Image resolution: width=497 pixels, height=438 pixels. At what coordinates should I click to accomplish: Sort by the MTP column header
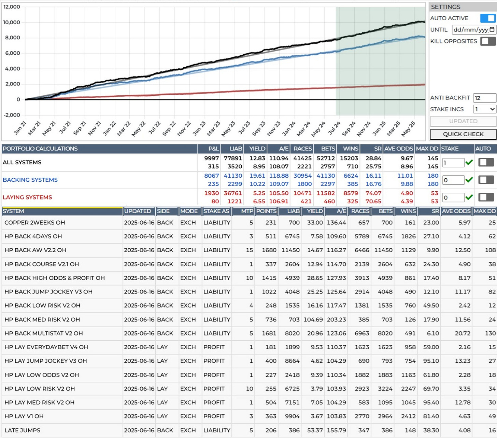(243, 211)
